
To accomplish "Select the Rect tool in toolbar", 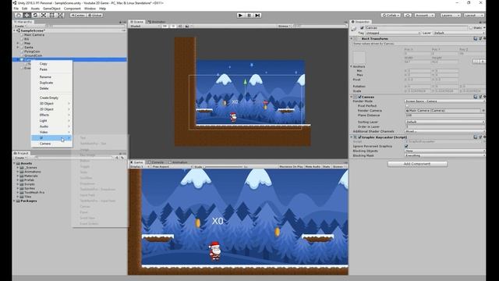I will (x=52, y=15).
